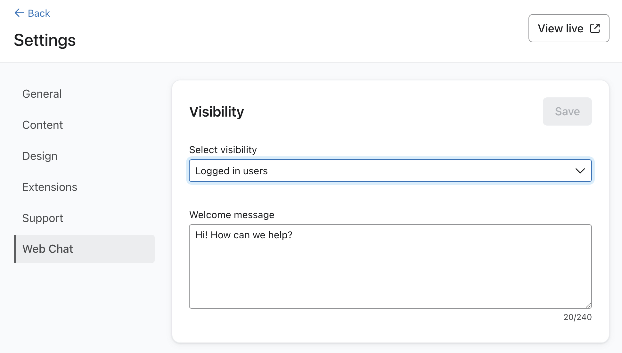622x353 pixels.
Task: Click the Support settings sidebar icon
Action: tap(43, 218)
